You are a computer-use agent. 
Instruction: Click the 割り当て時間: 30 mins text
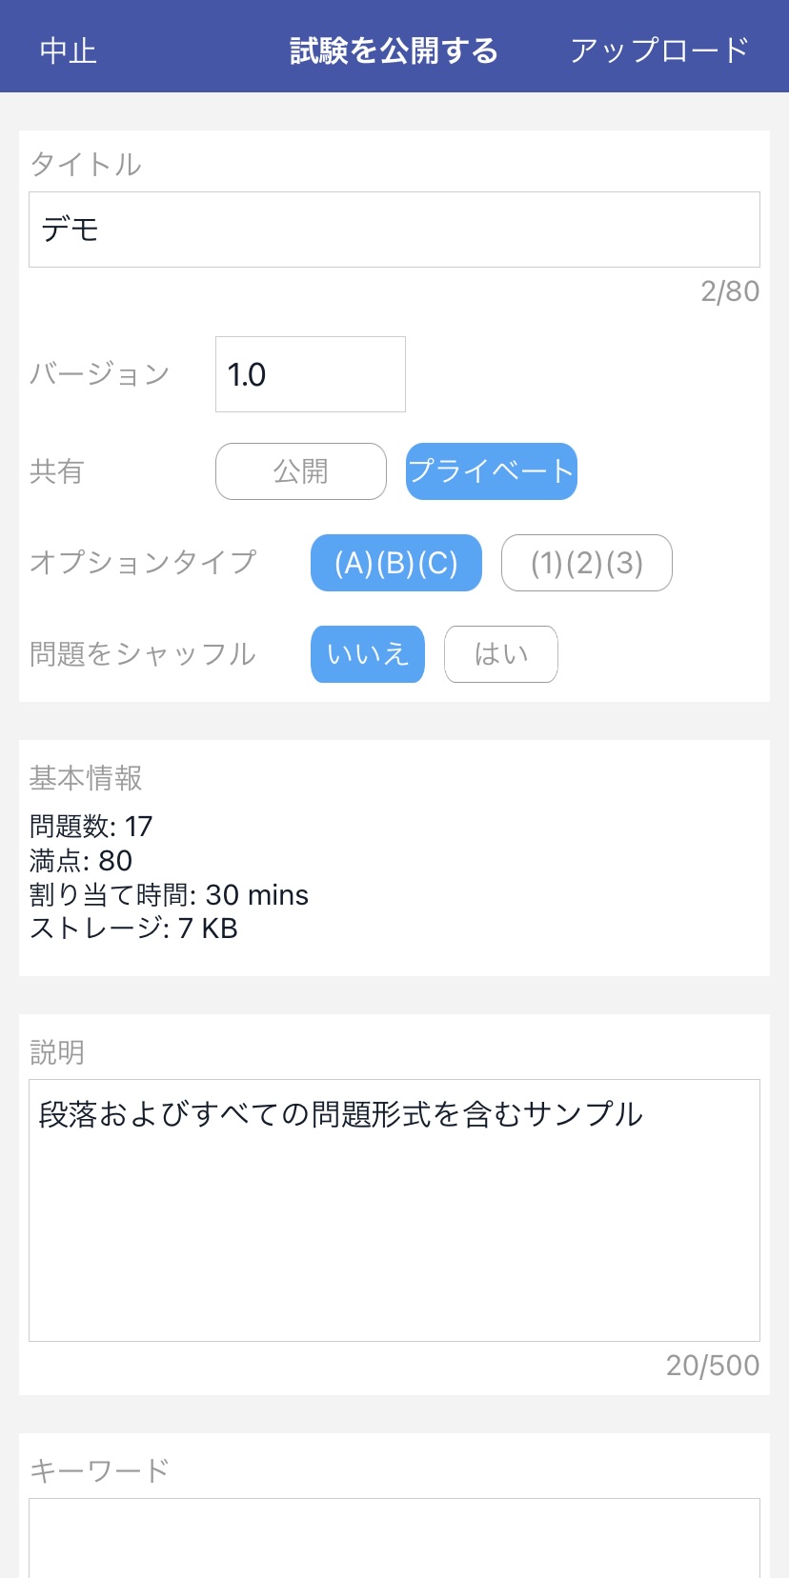tap(169, 895)
